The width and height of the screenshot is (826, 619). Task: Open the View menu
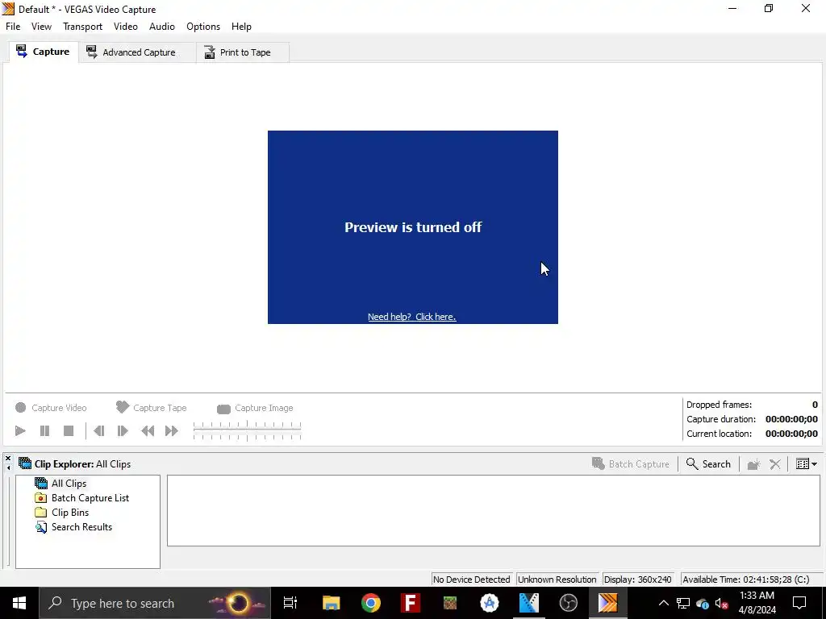tap(41, 27)
